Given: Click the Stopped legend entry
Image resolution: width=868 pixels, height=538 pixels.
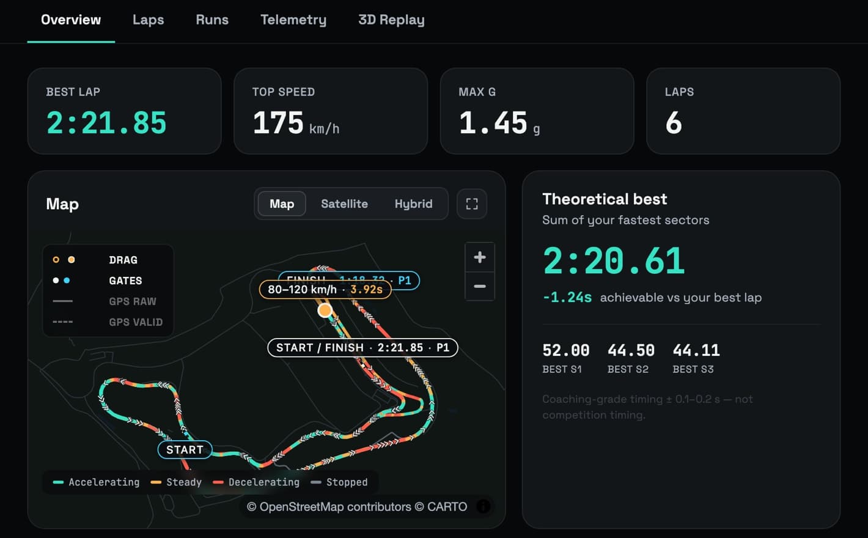Looking at the screenshot, I should pos(339,482).
